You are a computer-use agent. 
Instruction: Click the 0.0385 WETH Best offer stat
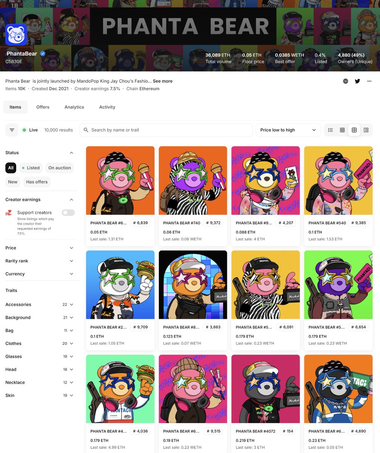[289, 58]
